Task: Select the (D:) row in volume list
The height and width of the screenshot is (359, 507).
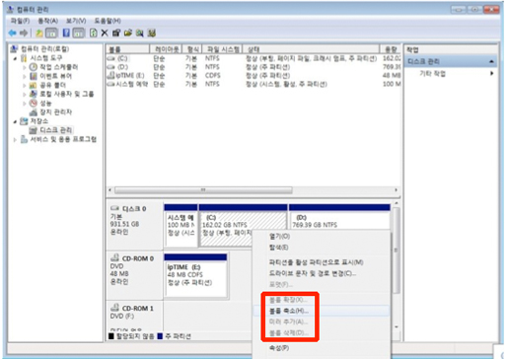Action: click(x=253, y=67)
